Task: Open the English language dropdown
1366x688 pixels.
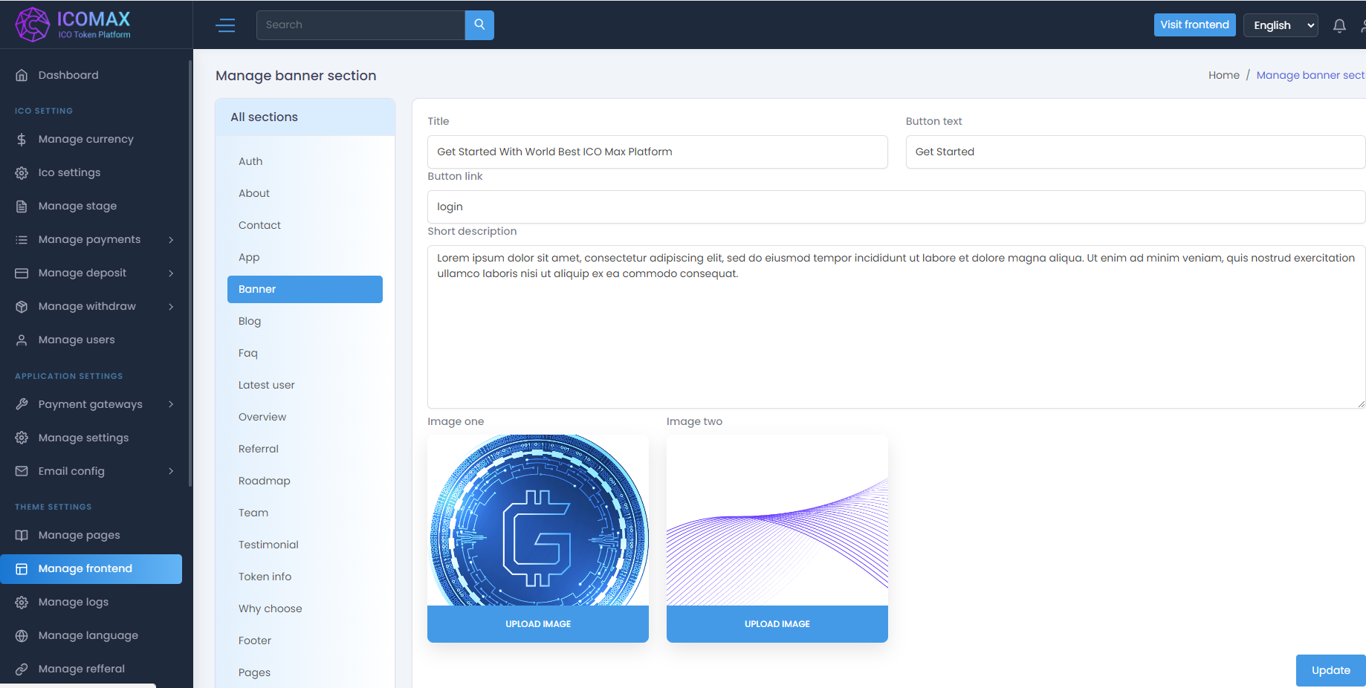Action: click(x=1281, y=25)
